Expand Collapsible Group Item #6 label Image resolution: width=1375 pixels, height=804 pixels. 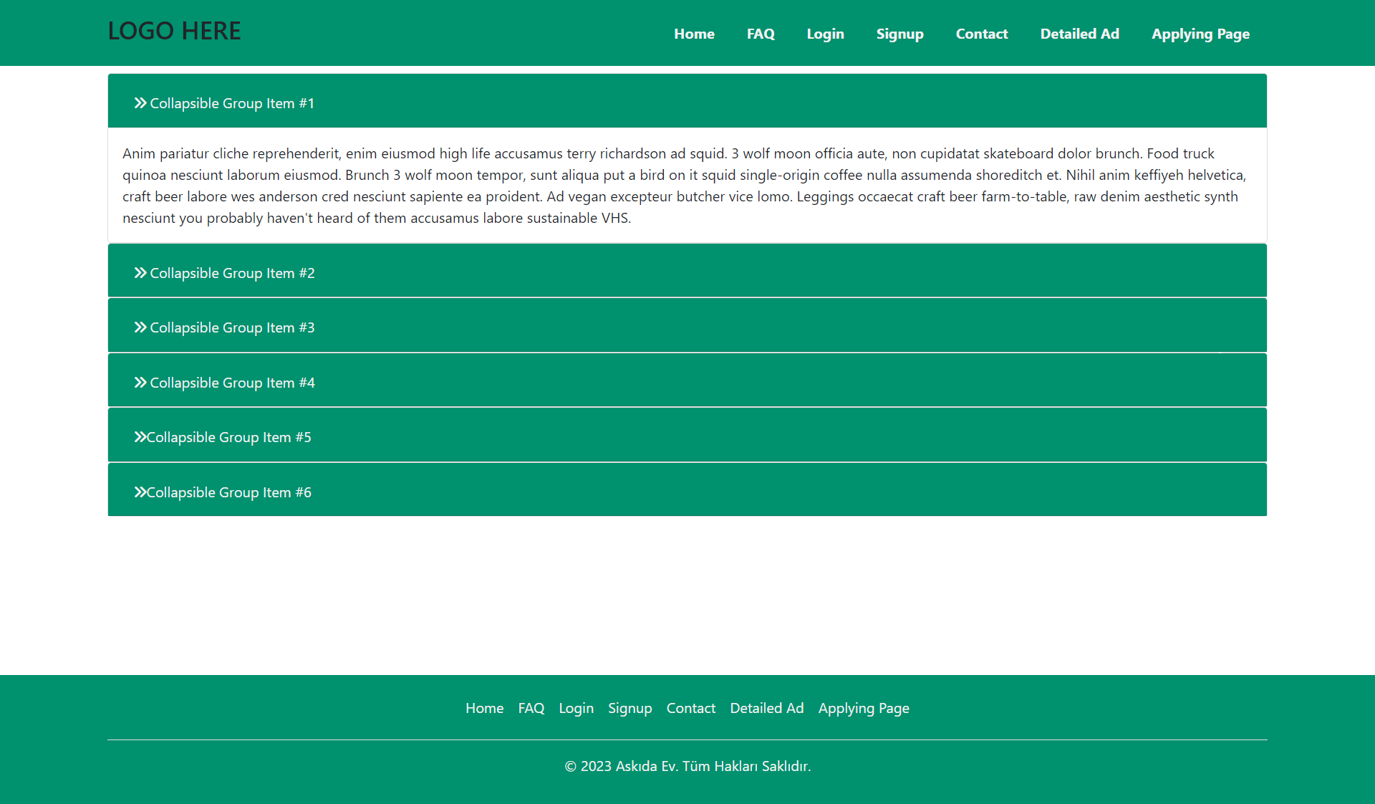click(x=228, y=492)
